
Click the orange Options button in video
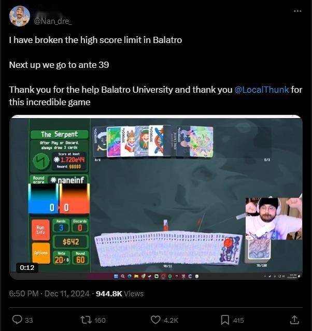pos(41,253)
